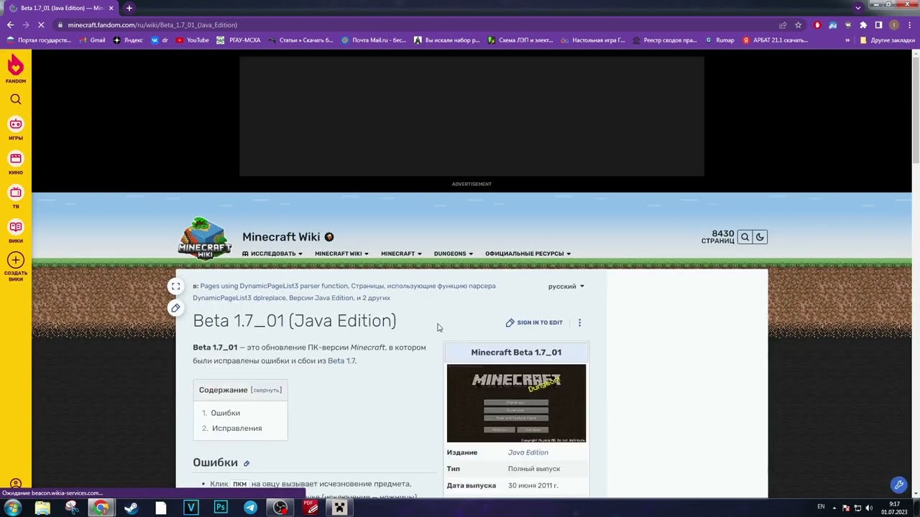The image size is (920, 517).
Task: Click the 8430 страниц page count
Action: (x=718, y=237)
